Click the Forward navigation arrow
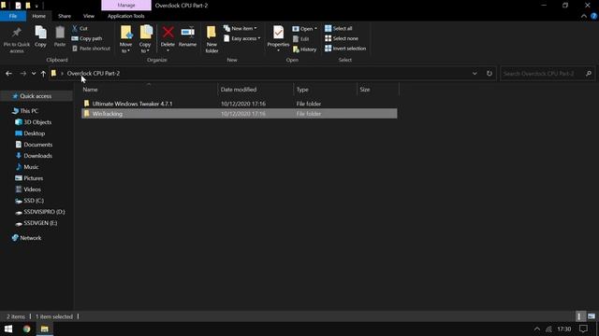The height and width of the screenshot is (336, 599). (22, 74)
